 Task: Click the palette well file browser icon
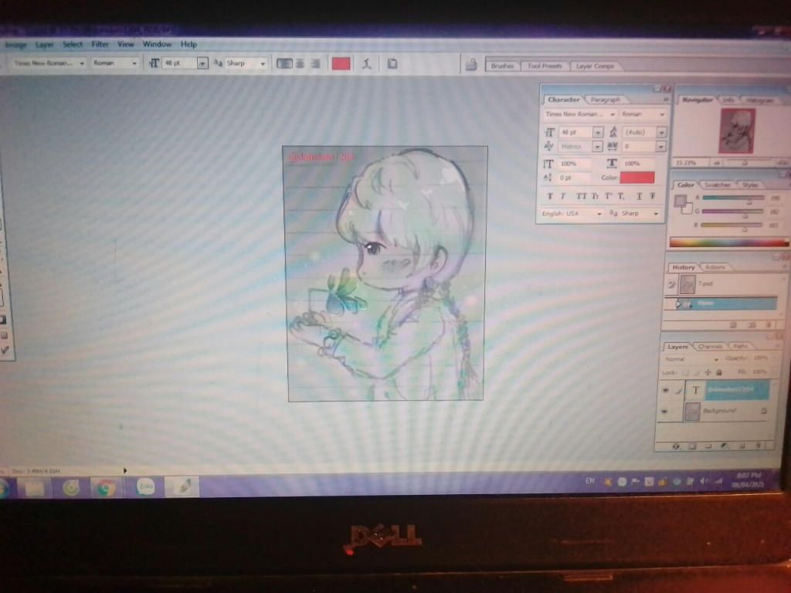coord(471,65)
